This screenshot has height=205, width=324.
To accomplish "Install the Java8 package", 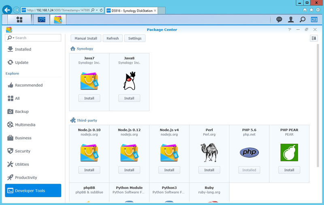I will pos(129,98).
